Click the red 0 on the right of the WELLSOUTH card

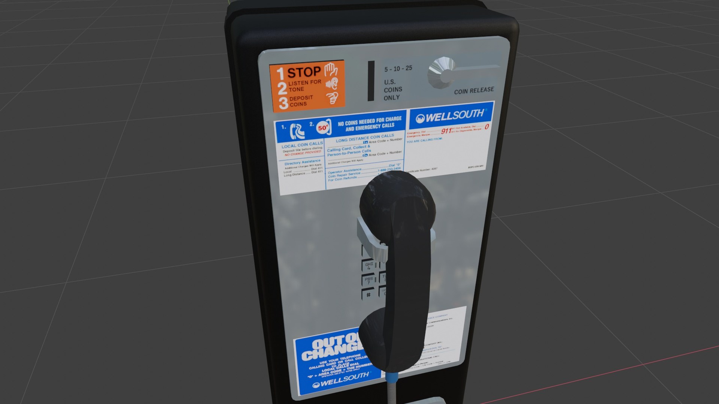(x=486, y=127)
